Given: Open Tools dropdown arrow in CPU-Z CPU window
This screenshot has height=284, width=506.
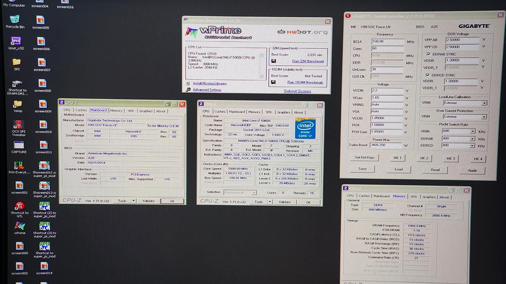Looking at the screenshot, I should pyautogui.click(x=270, y=202).
